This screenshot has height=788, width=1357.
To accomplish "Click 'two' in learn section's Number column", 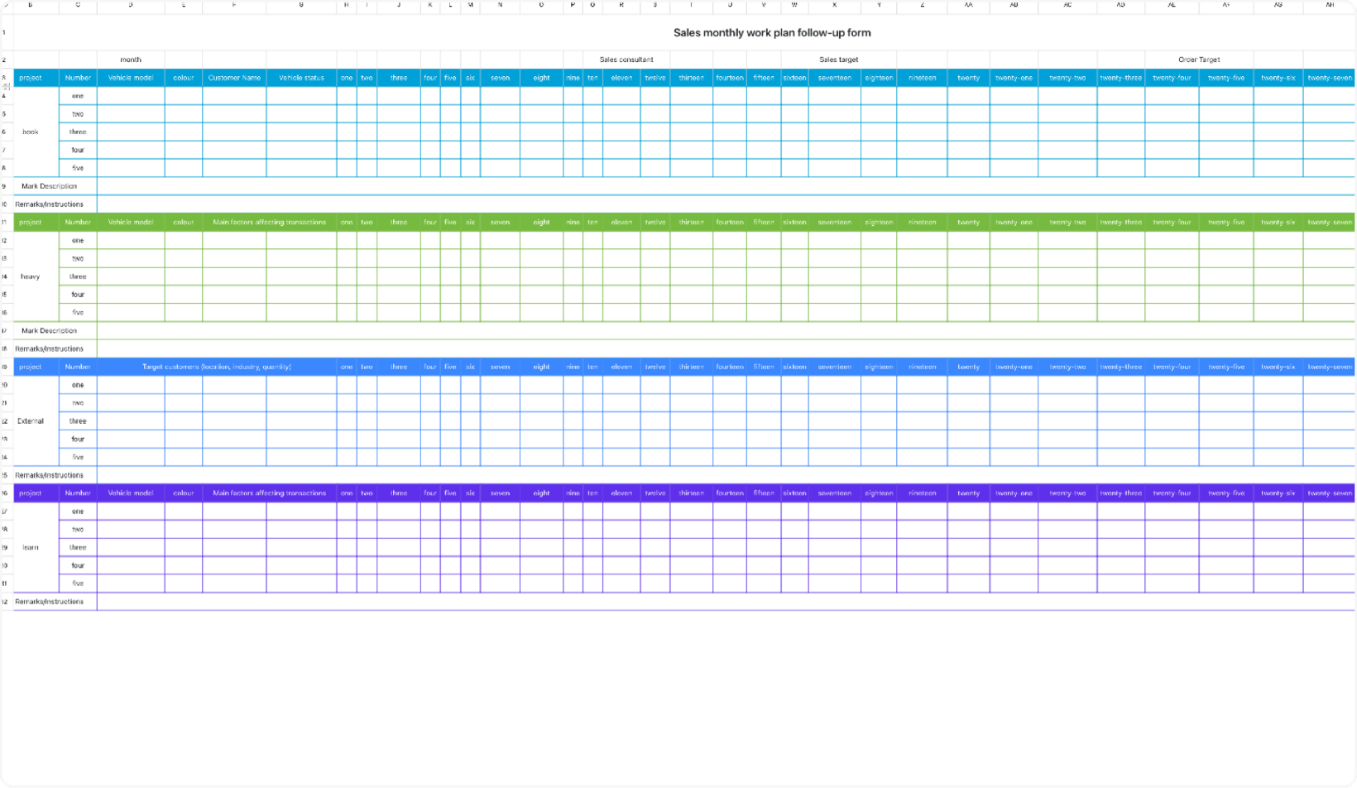I will pos(78,529).
